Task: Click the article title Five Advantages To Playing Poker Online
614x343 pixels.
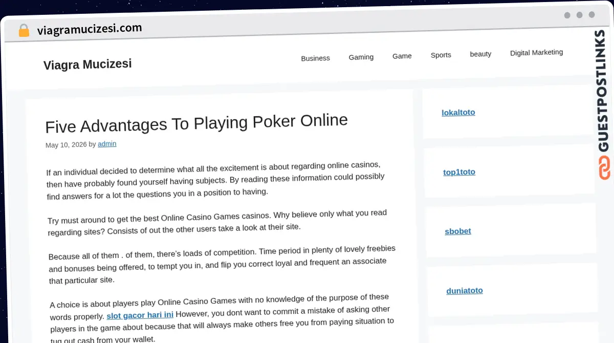Action: (196, 123)
